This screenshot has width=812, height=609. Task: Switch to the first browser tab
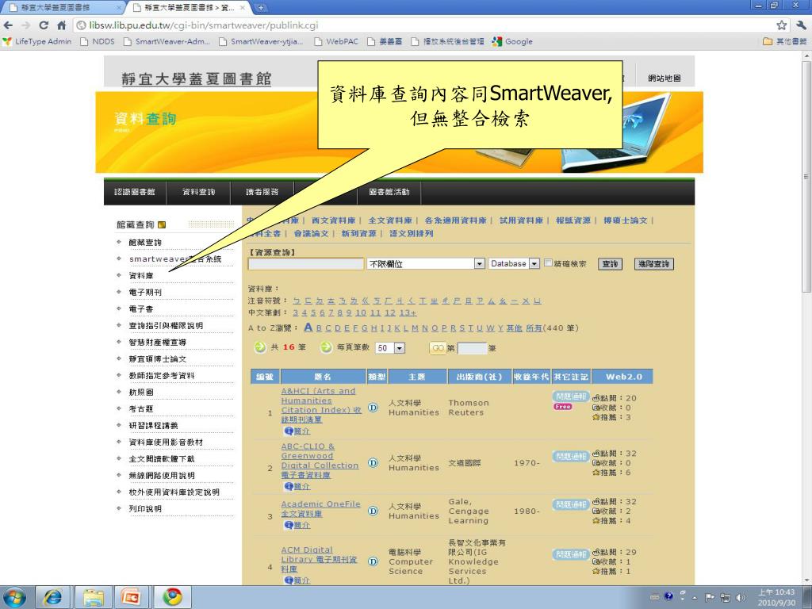tap(62, 8)
